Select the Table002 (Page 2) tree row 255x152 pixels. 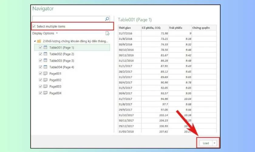coord(72,54)
